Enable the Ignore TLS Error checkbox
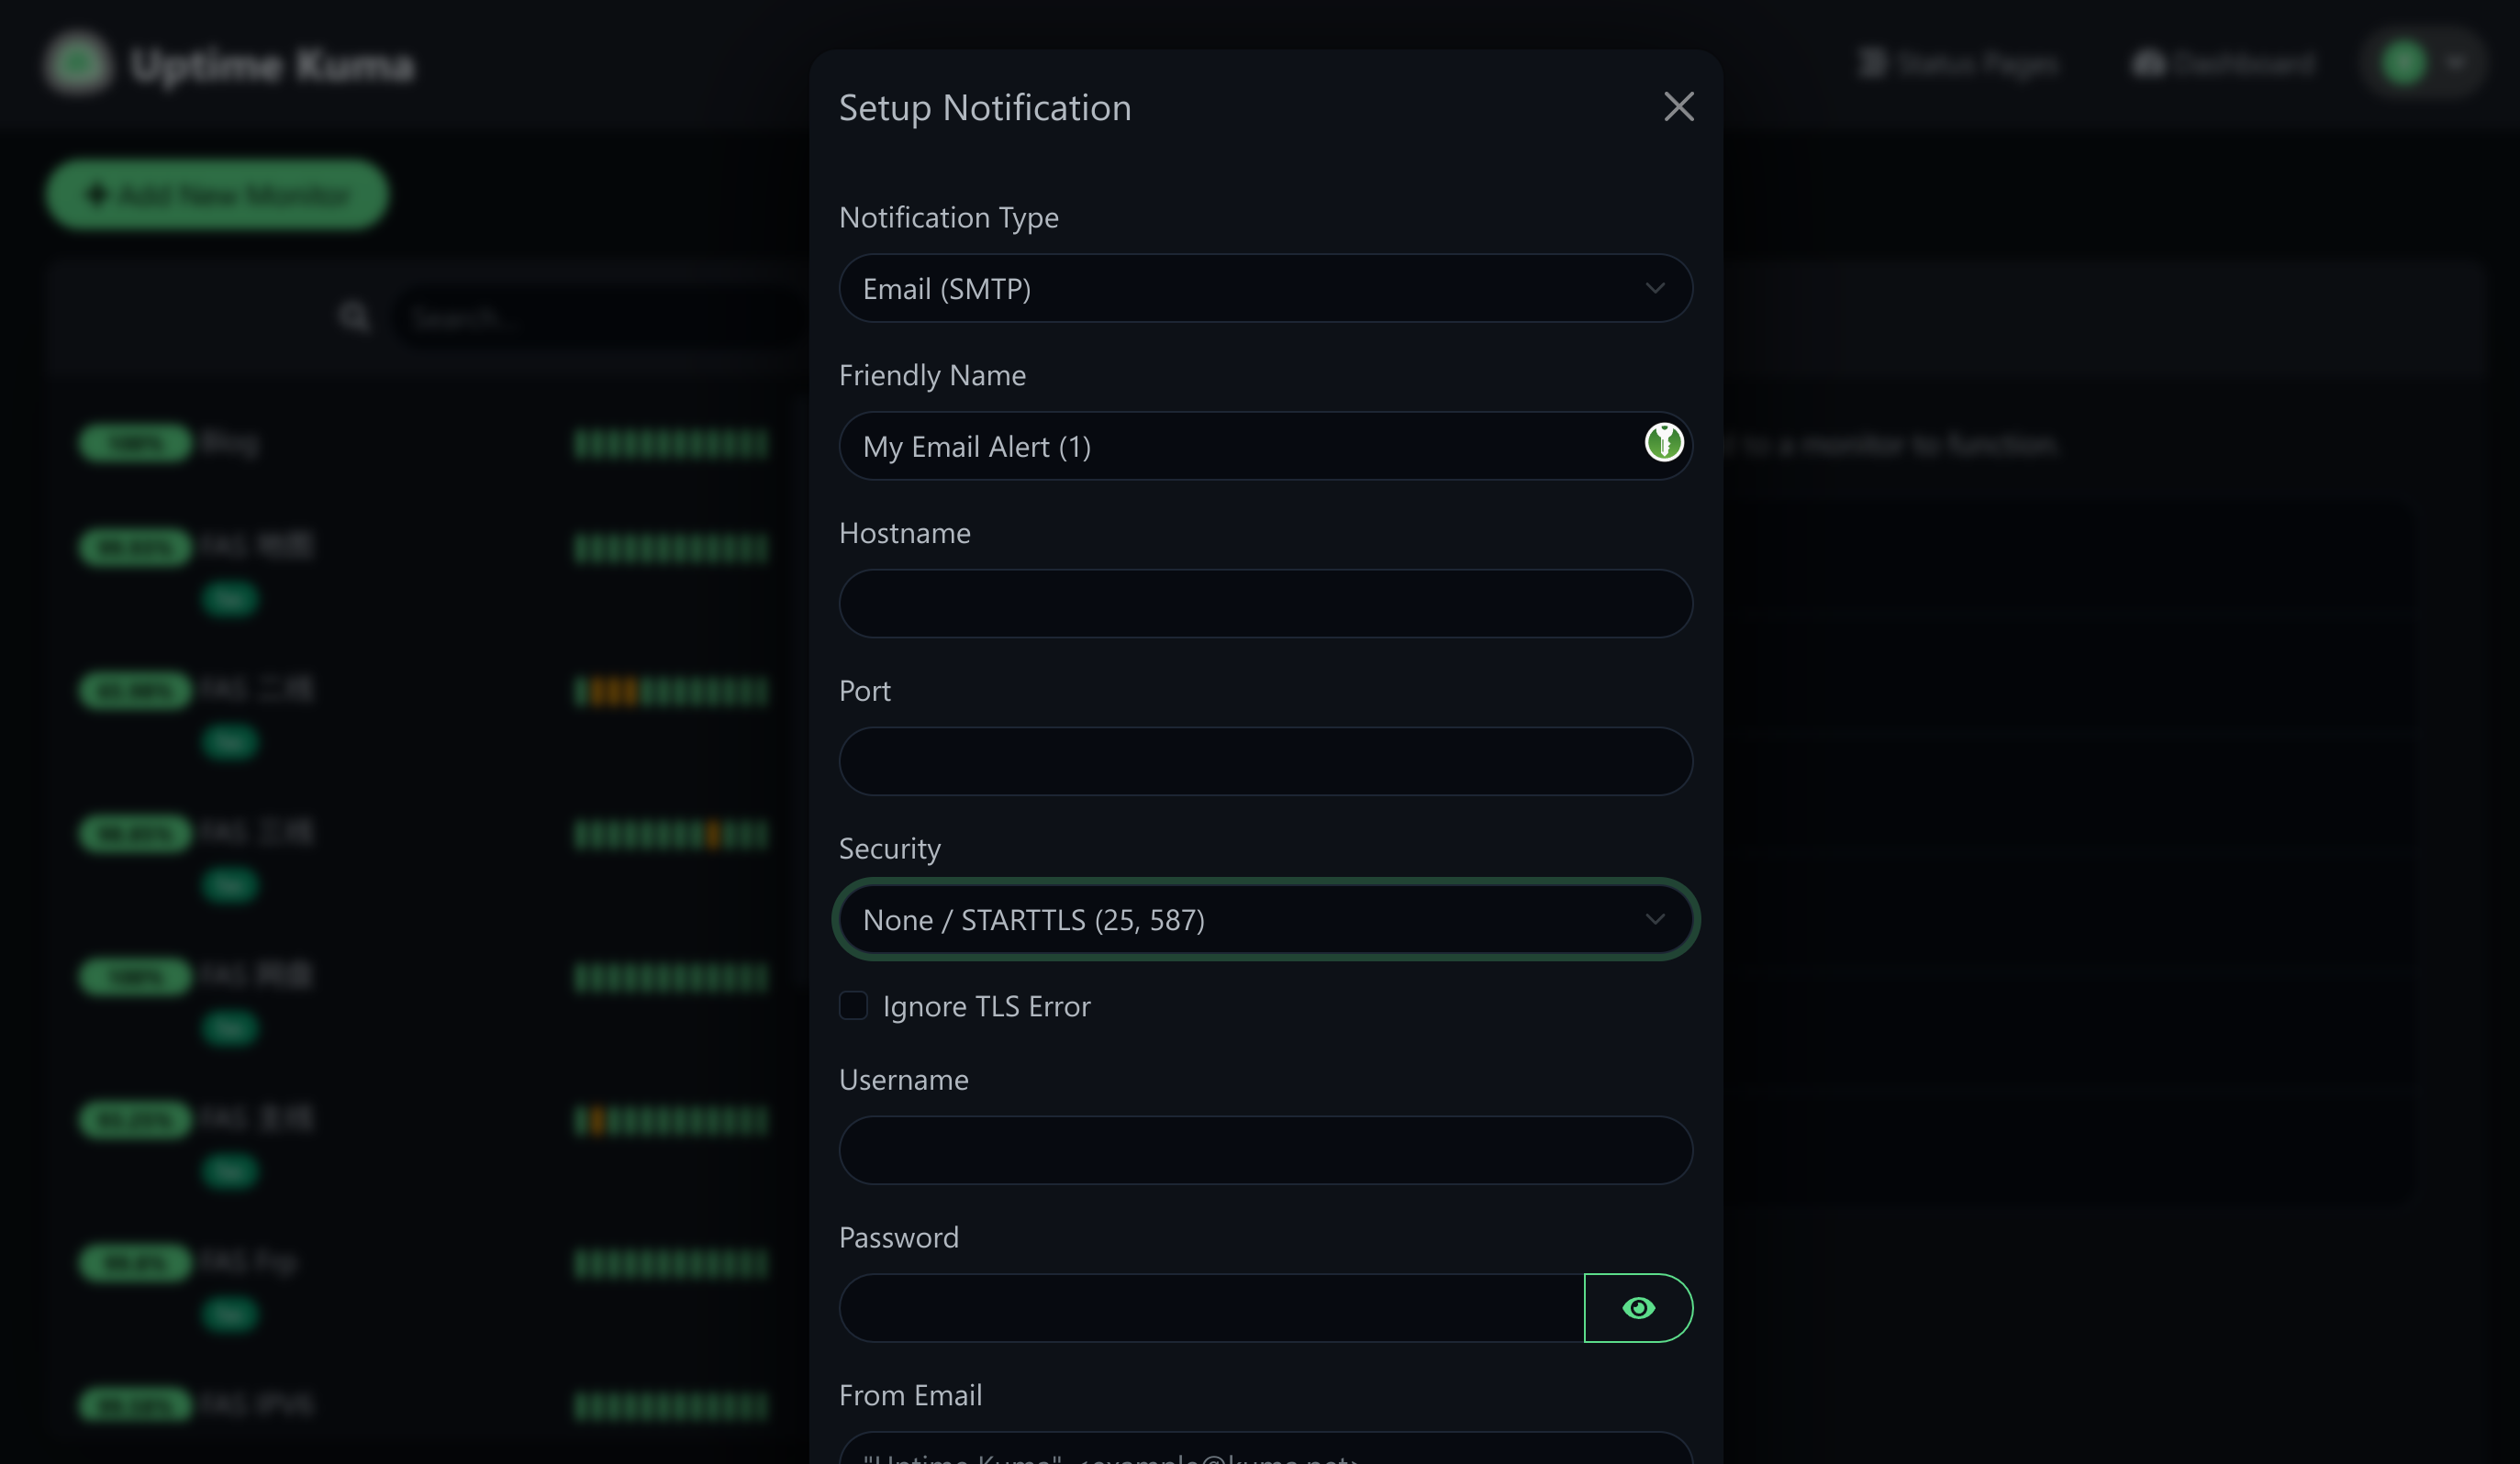This screenshot has width=2520, height=1464. [853, 1005]
